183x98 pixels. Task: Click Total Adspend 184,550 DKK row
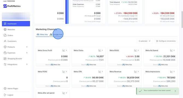(x=123, y=2)
